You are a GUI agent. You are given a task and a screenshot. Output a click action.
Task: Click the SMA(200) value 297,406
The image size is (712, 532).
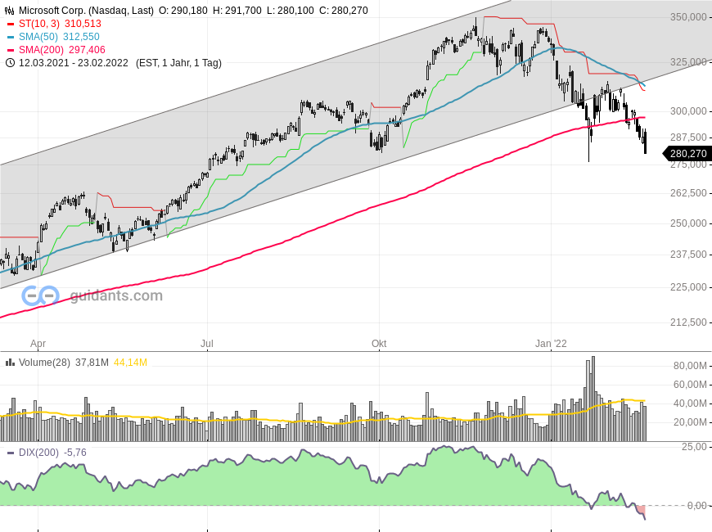coord(87,50)
